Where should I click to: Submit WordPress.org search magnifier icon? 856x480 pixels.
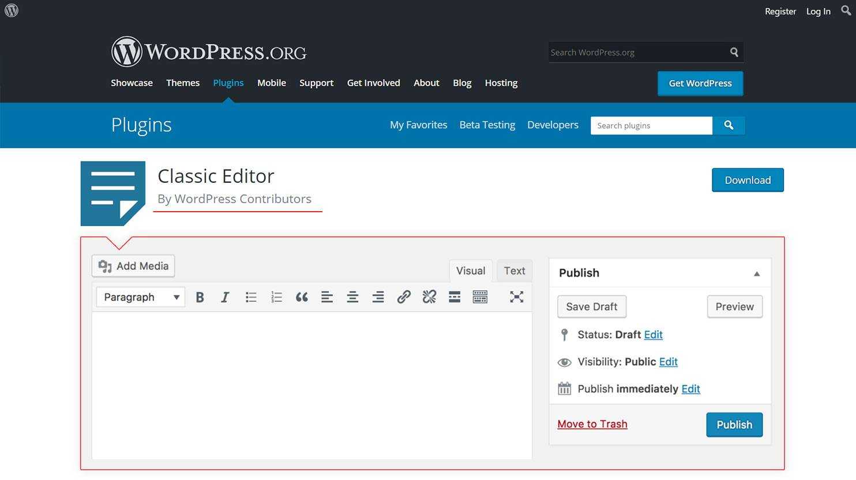pyautogui.click(x=734, y=52)
